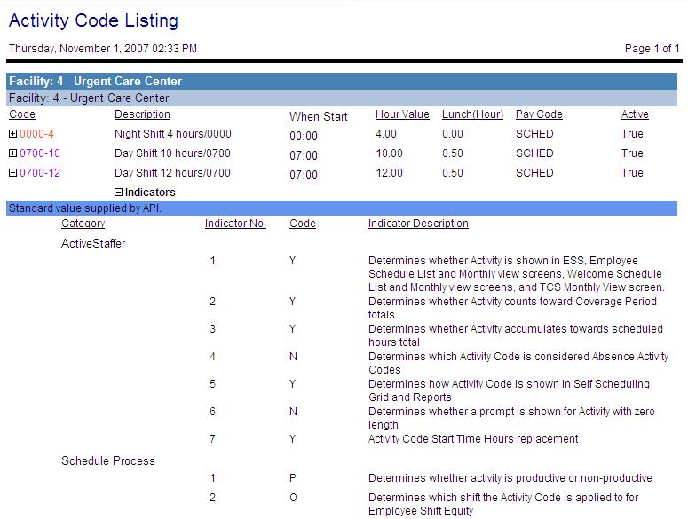688x519 pixels.
Task: Click the Schedule Process category label
Action: pos(108,461)
